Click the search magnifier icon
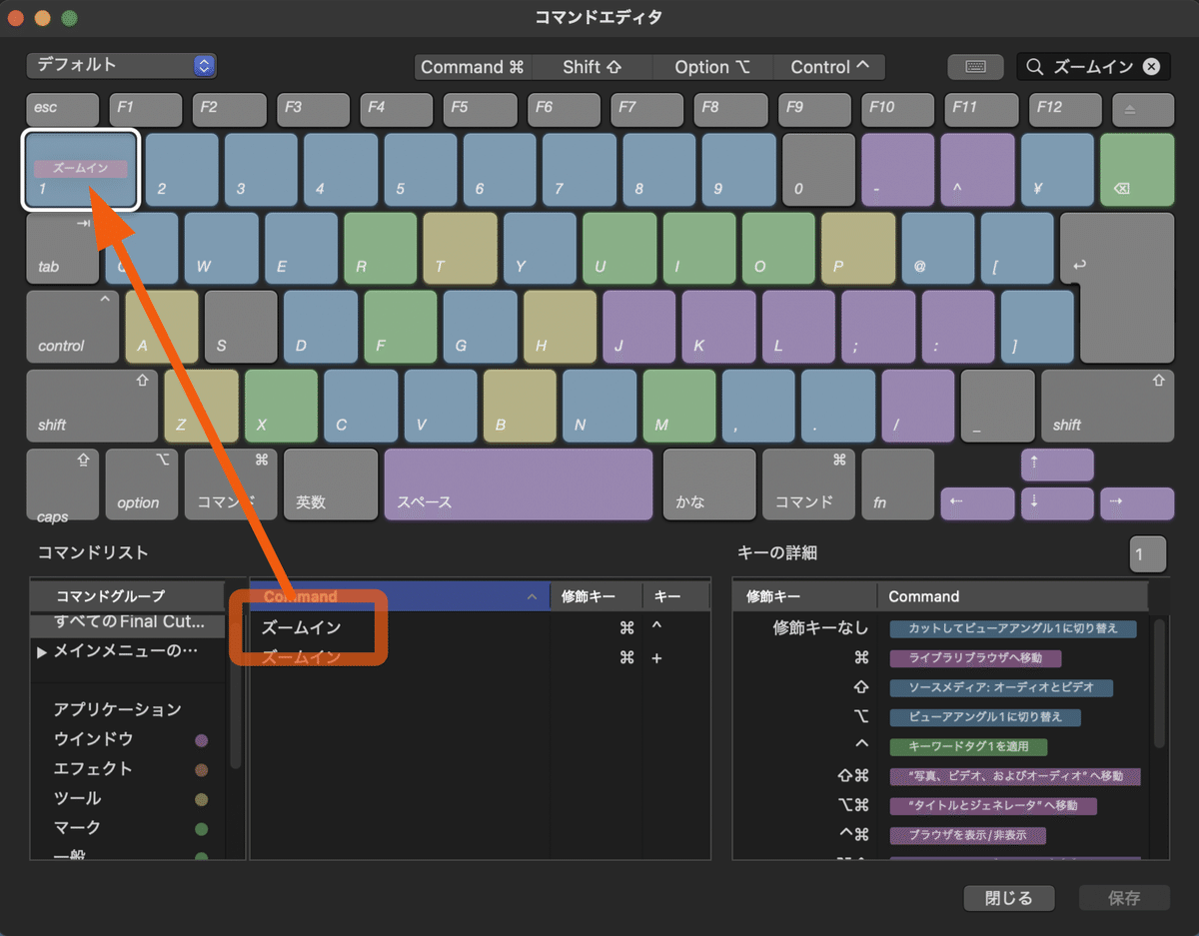 [1035, 67]
